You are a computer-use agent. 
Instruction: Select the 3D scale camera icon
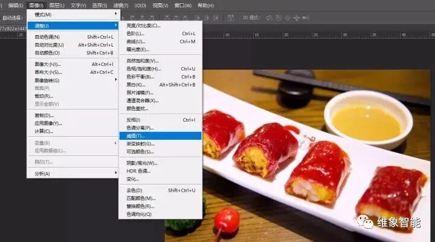tap(306, 18)
